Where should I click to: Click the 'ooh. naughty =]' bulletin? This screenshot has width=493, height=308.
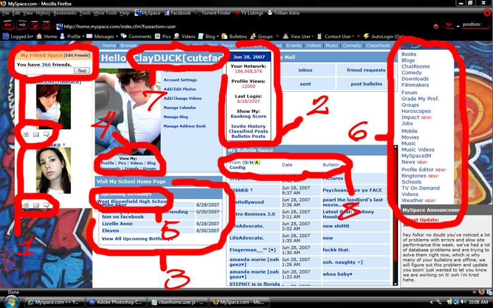click(x=343, y=262)
